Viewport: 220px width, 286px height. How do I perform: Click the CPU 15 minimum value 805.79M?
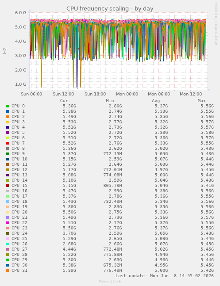pyautogui.click(x=112, y=186)
